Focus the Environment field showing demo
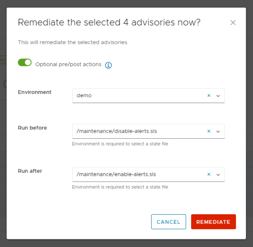The height and width of the screenshot is (247, 253). coord(137,96)
